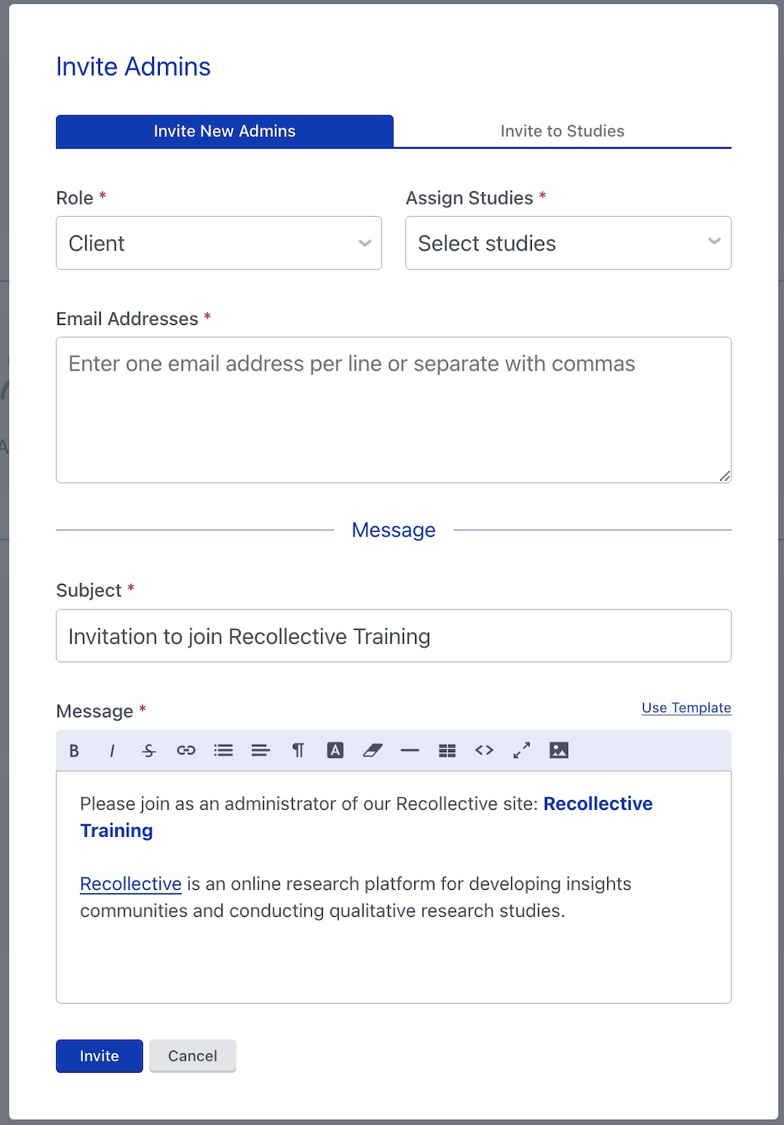The height and width of the screenshot is (1125, 784).
Task: Insert an image into message
Action: tap(559, 751)
